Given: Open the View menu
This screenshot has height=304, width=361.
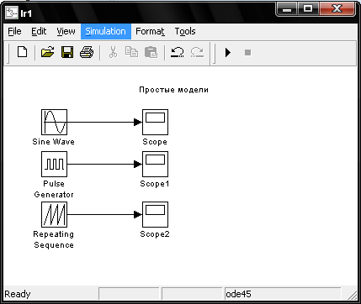Looking at the screenshot, I should pos(66,31).
